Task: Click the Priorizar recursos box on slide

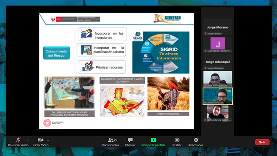Action: tap(102, 67)
